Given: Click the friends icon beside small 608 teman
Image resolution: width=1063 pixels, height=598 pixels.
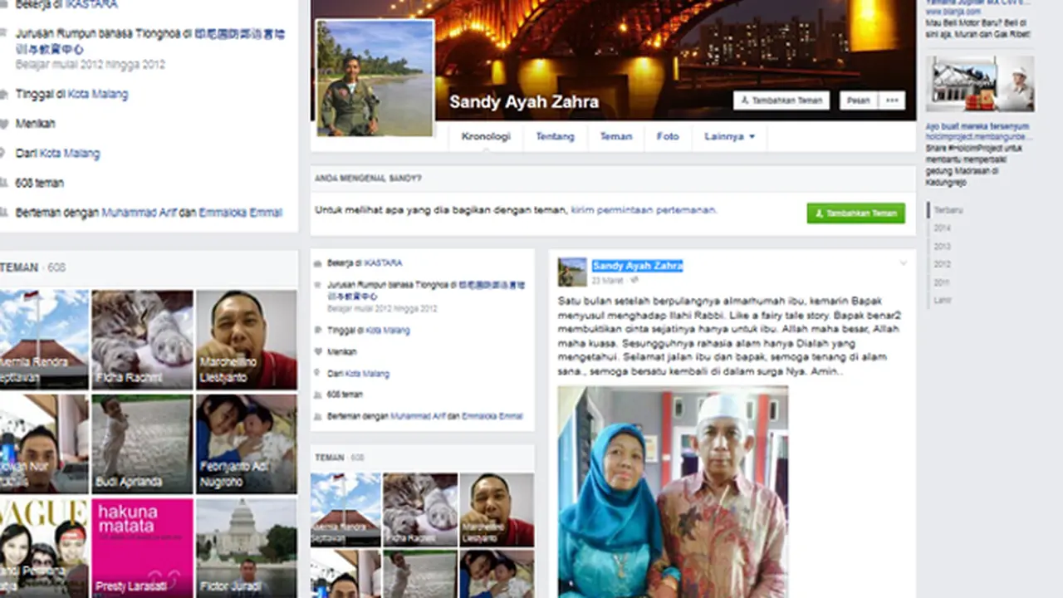Looking at the screenshot, I should pos(317,395).
